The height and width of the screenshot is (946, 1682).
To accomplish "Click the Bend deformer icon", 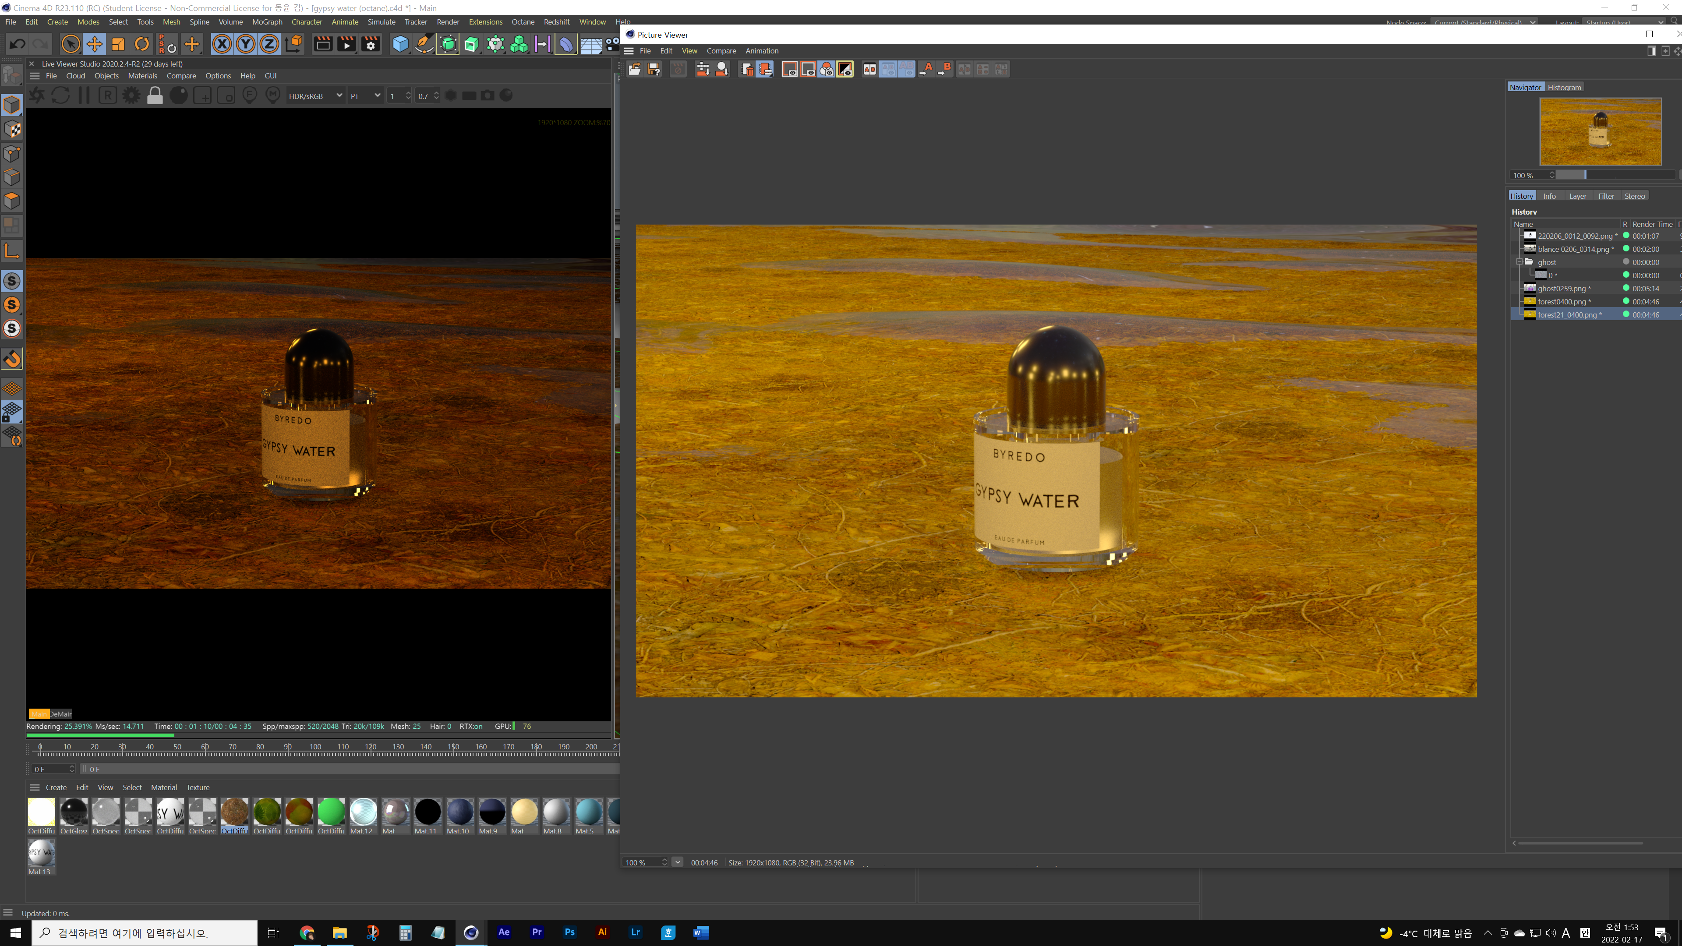I will click(x=566, y=44).
